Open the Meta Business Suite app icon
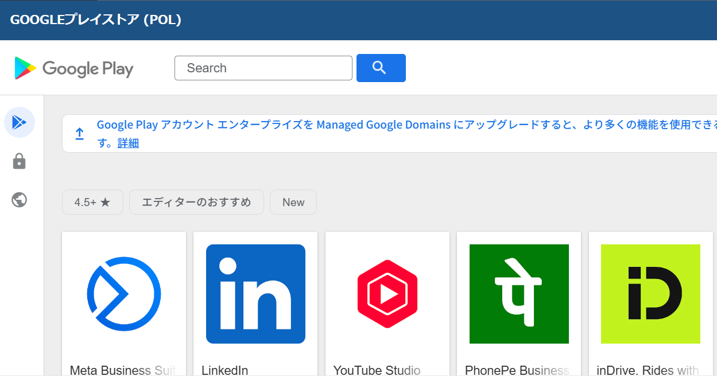The height and width of the screenshot is (376, 717). [x=124, y=294]
